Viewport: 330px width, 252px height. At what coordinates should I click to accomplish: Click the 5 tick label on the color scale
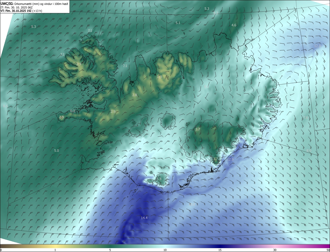tap(110, 250)
